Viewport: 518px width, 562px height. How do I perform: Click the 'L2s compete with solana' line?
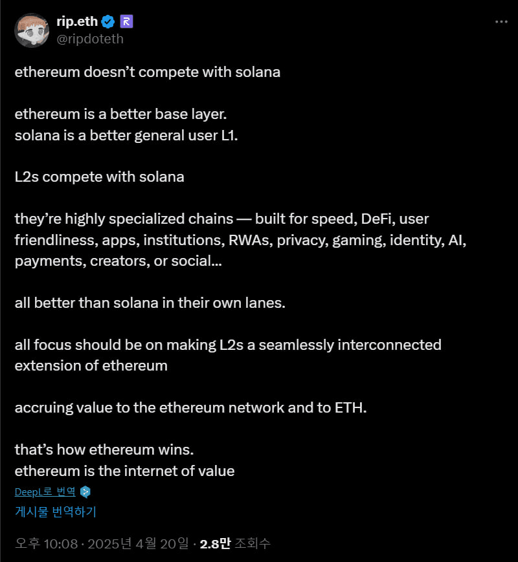coord(100,177)
